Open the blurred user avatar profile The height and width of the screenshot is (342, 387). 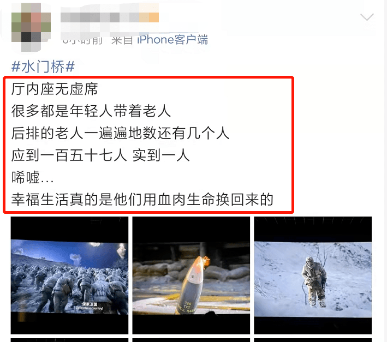(x=31, y=27)
